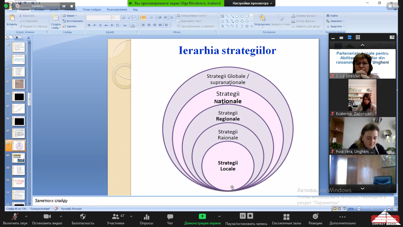Open the Polls (Опросы) panel

pos(146,219)
